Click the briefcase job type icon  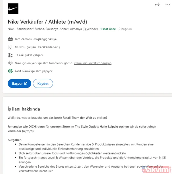10,39
